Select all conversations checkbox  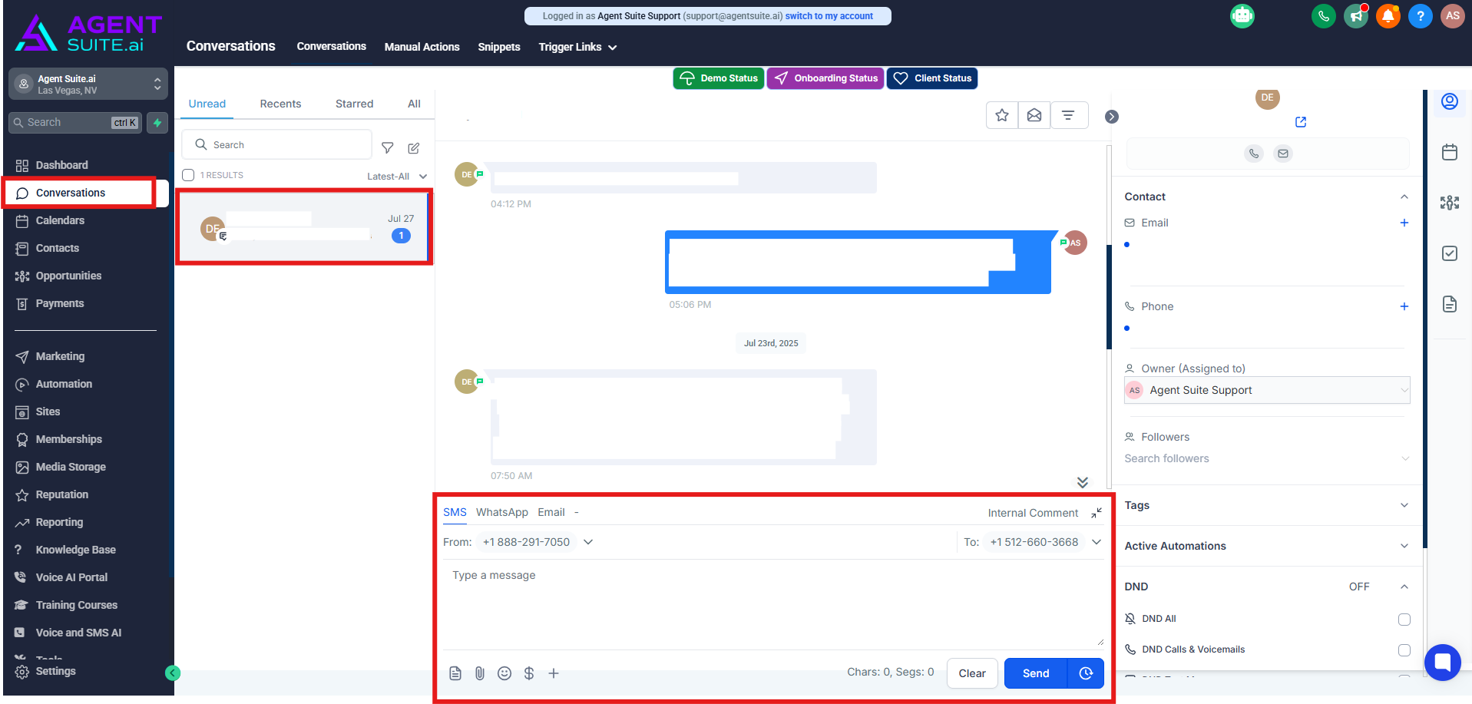click(188, 175)
